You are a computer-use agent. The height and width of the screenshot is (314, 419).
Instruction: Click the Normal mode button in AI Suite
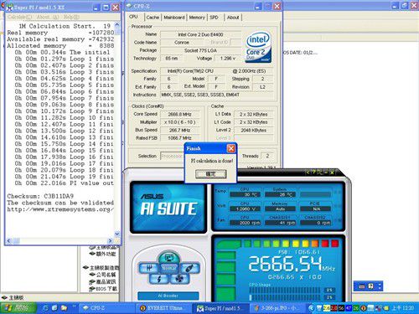(168, 268)
